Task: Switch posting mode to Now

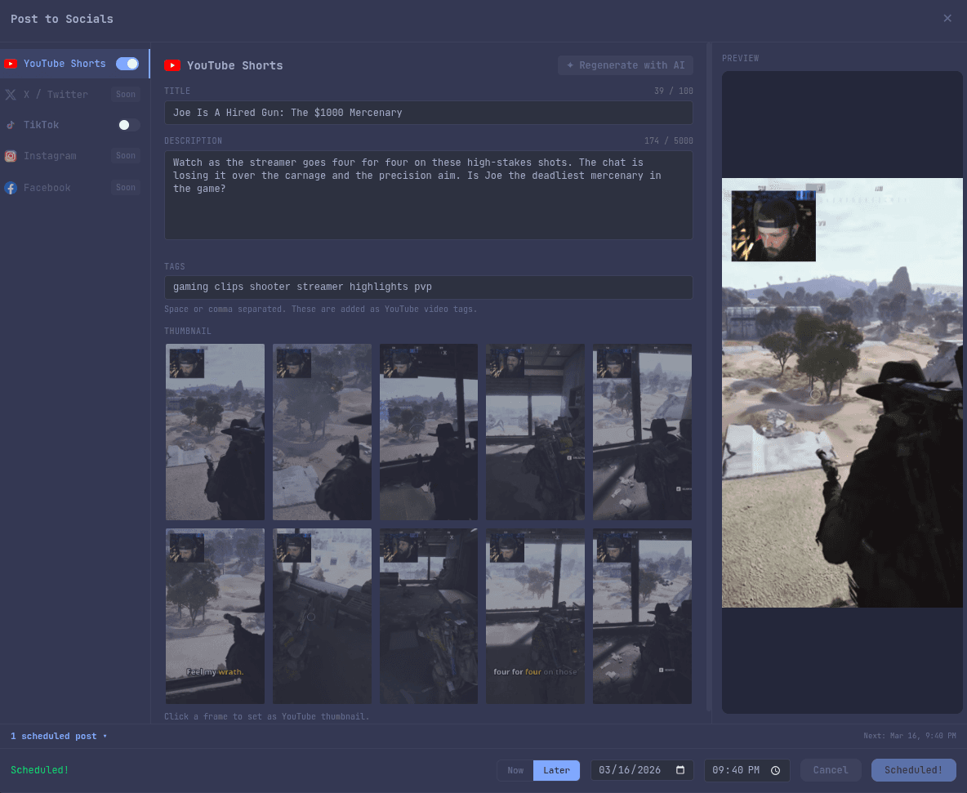Action: point(515,770)
